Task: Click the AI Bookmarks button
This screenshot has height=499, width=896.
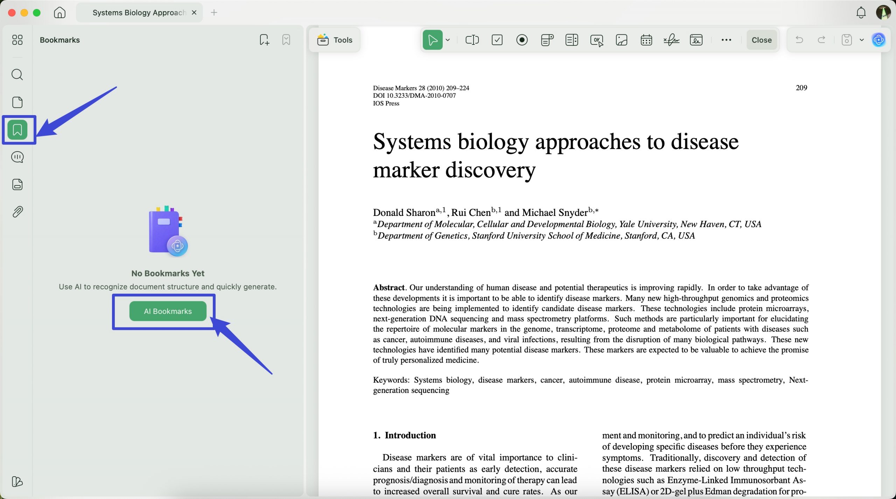Action: pyautogui.click(x=168, y=311)
